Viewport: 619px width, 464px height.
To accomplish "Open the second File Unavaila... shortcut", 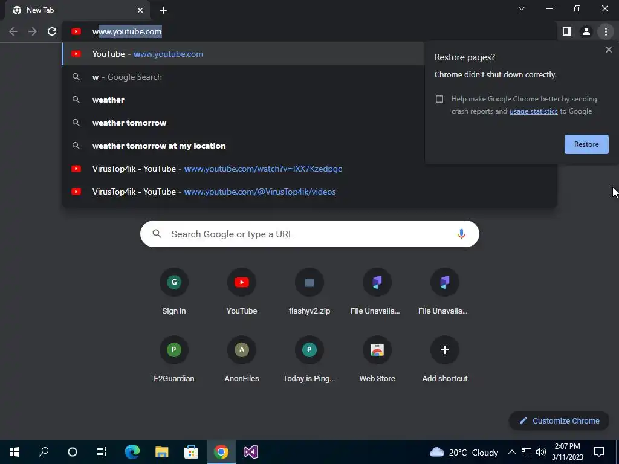I will click(444, 292).
